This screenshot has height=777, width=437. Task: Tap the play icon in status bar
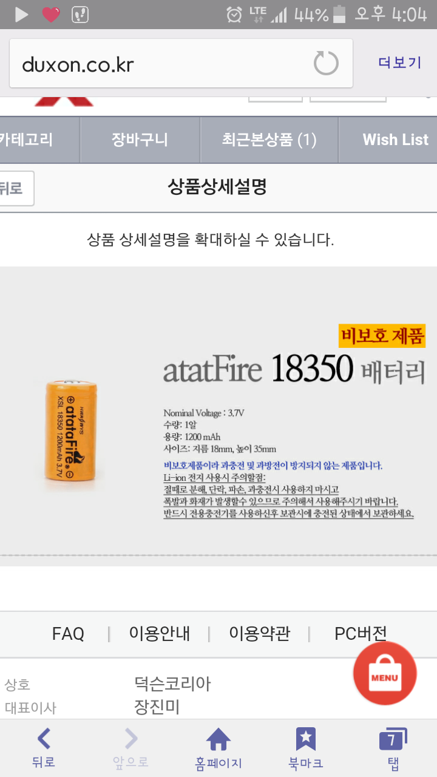click(21, 15)
